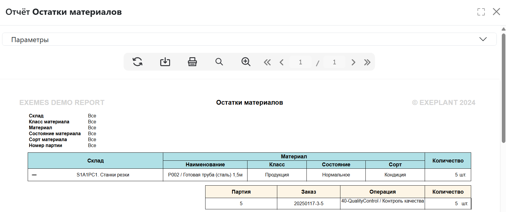The width and height of the screenshot is (506, 212).
Task: Click the vertical scrollbar thumb
Action: pyautogui.click(x=503, y=89)
